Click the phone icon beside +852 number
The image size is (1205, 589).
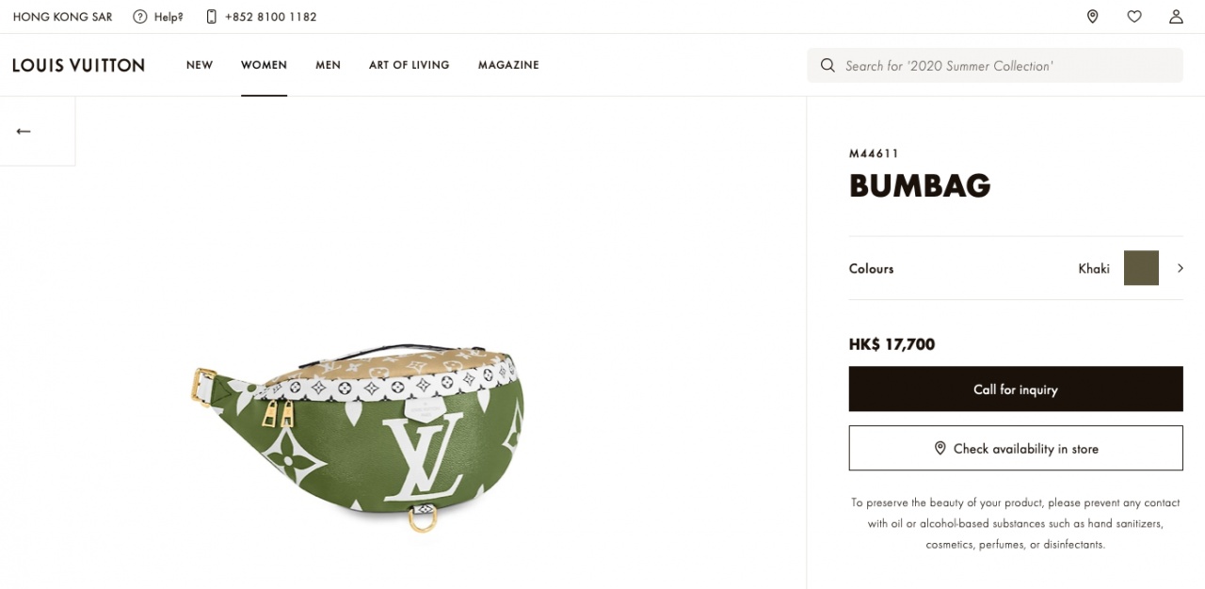pyautogui.click(x=211, y=17)
